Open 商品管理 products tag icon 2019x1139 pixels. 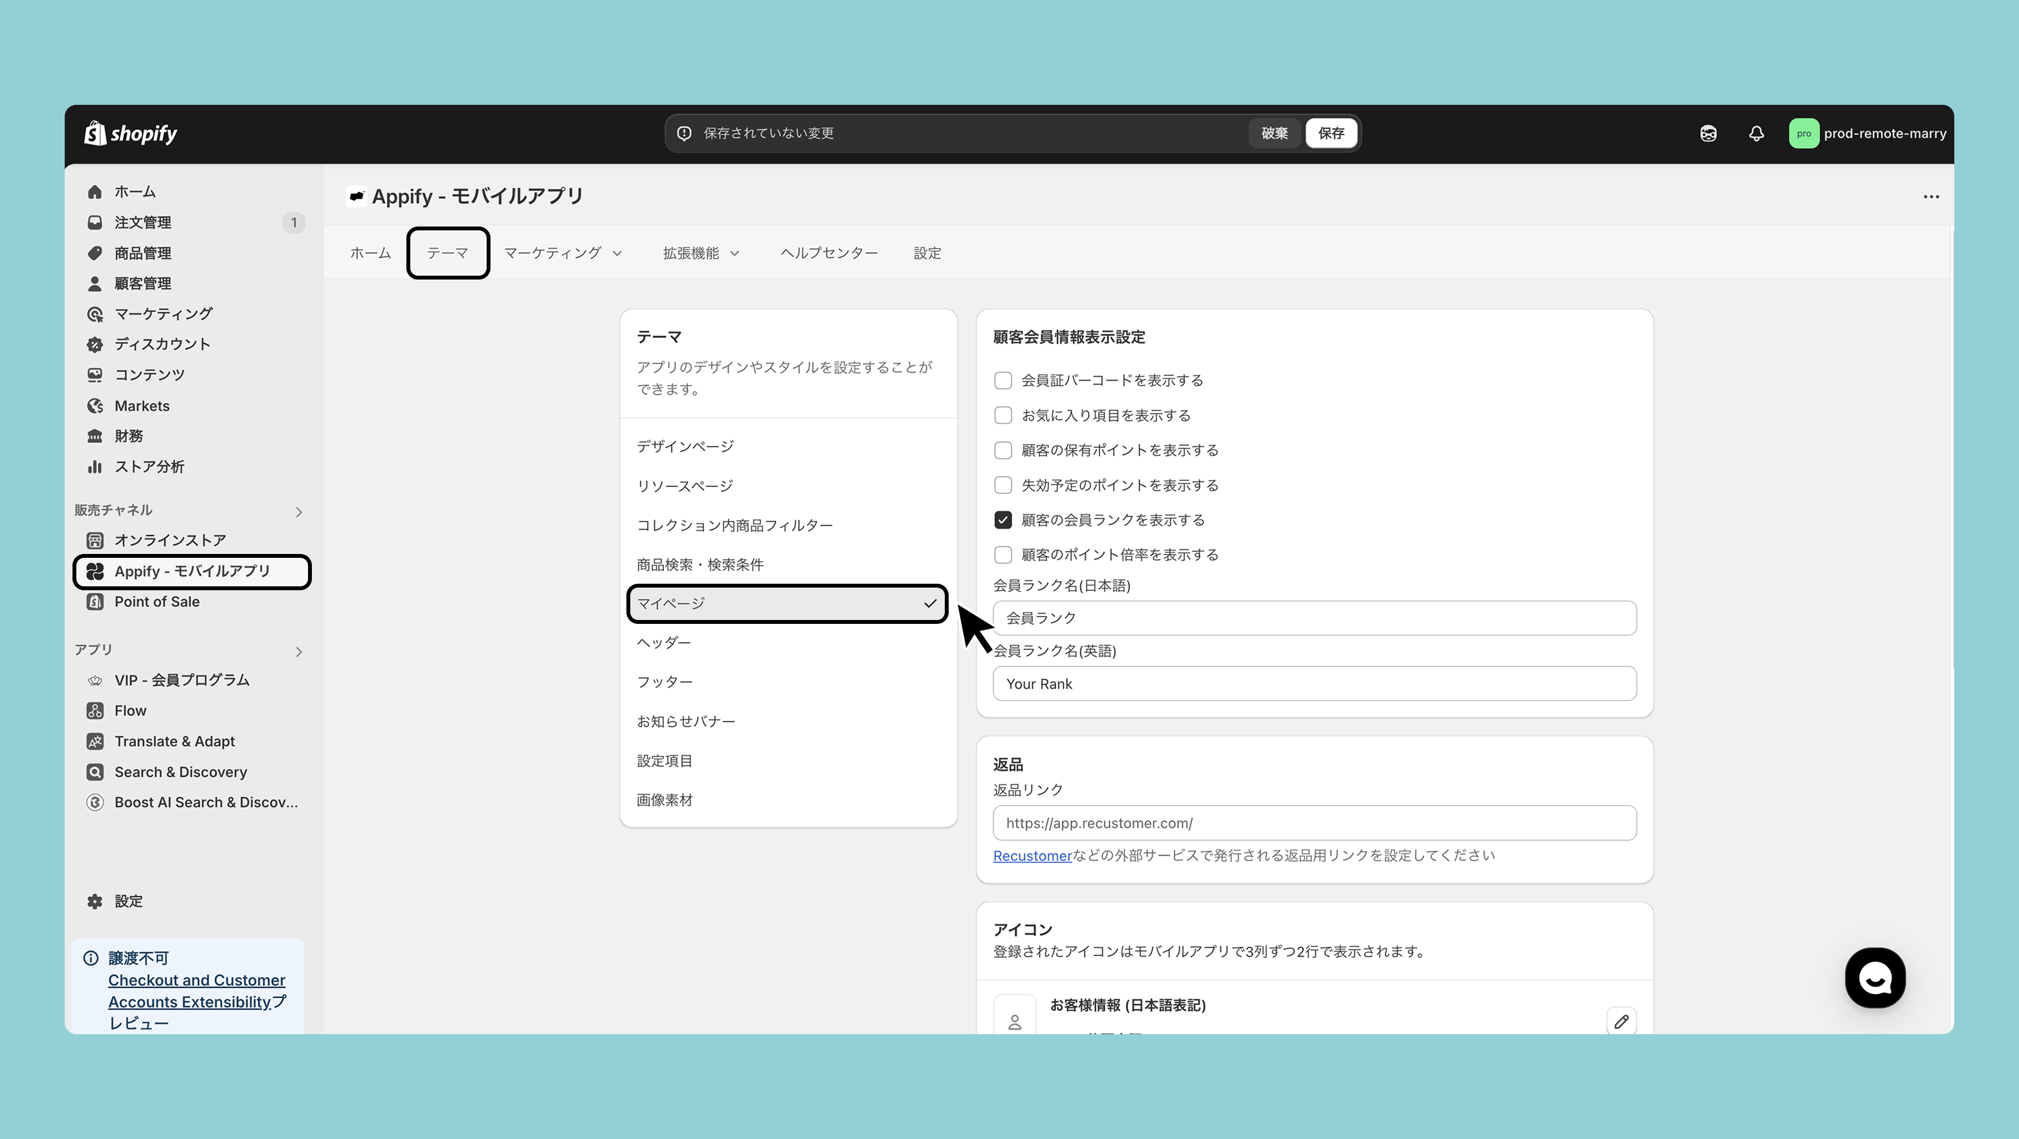coord(95,252)
